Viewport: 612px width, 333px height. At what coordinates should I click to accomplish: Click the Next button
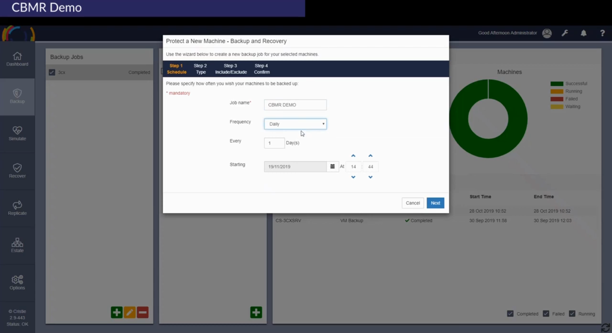click(x=435, y=203)
